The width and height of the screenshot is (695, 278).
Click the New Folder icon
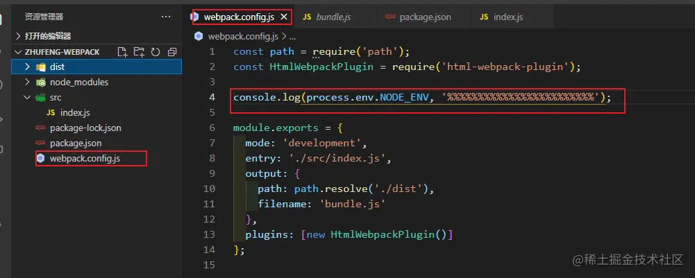(139, 52)
